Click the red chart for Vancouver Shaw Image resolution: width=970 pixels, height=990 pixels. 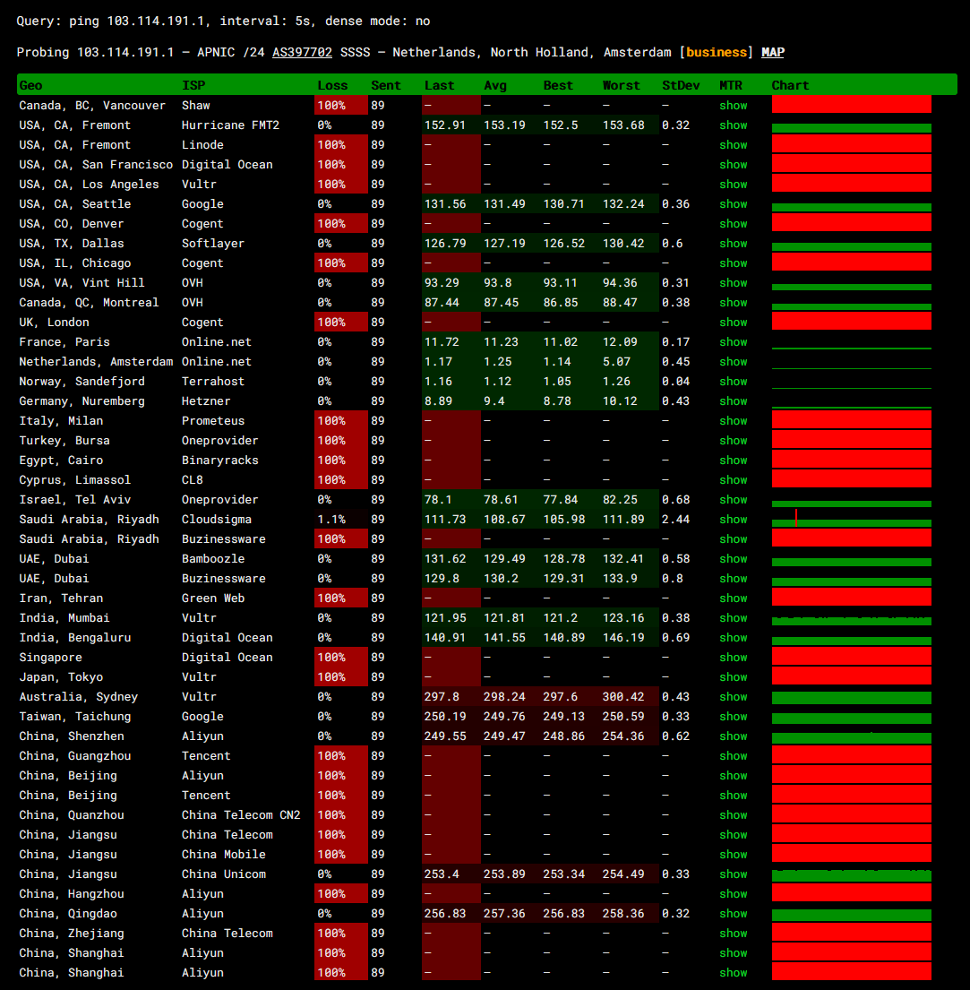point(852,104)
